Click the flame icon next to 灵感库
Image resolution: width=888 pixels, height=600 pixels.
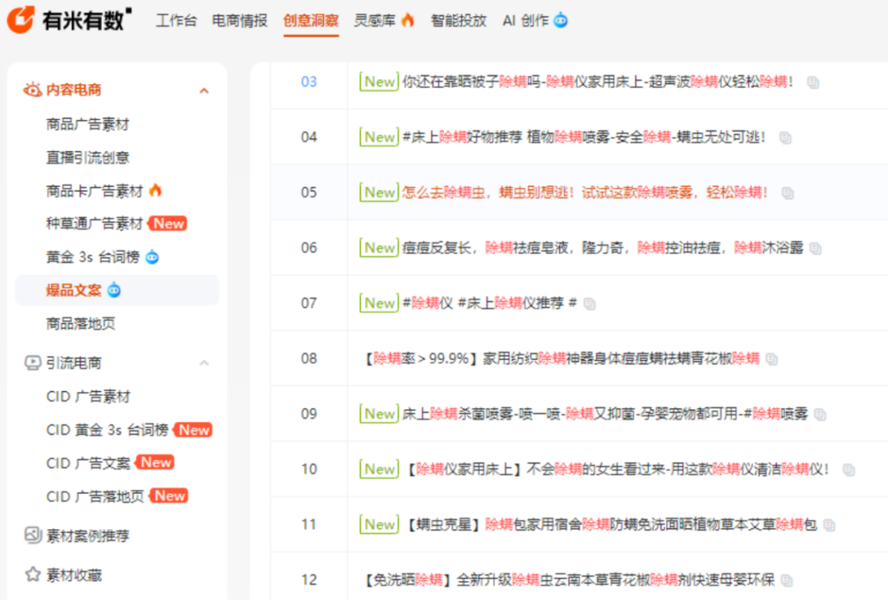click(x=408, y=21)
